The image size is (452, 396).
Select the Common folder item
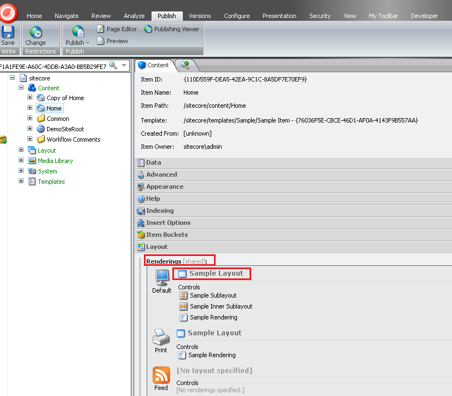[53, 119]
